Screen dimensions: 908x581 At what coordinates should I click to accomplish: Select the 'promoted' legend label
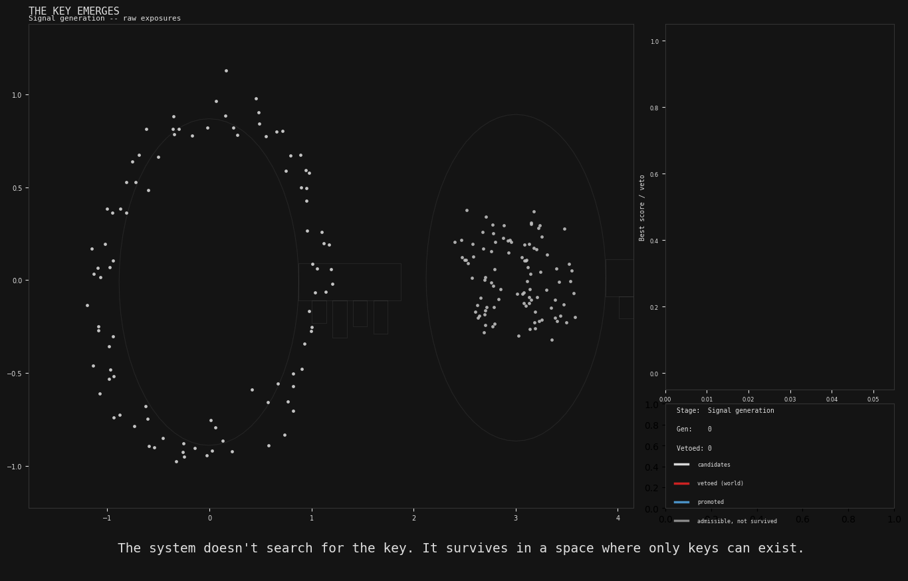pos(710,502)
